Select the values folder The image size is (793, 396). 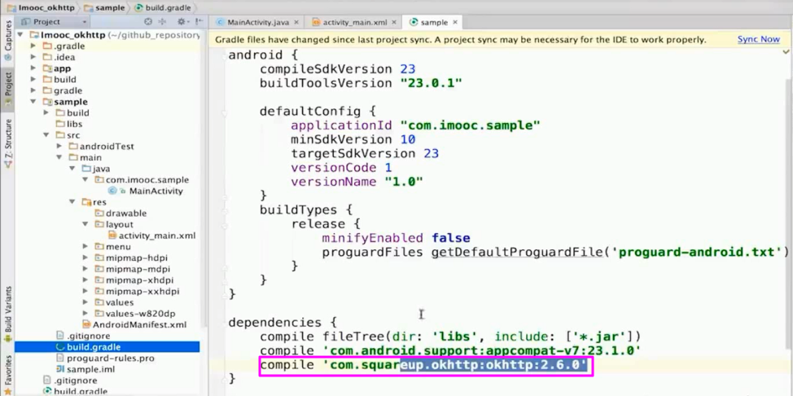point(120,302)
